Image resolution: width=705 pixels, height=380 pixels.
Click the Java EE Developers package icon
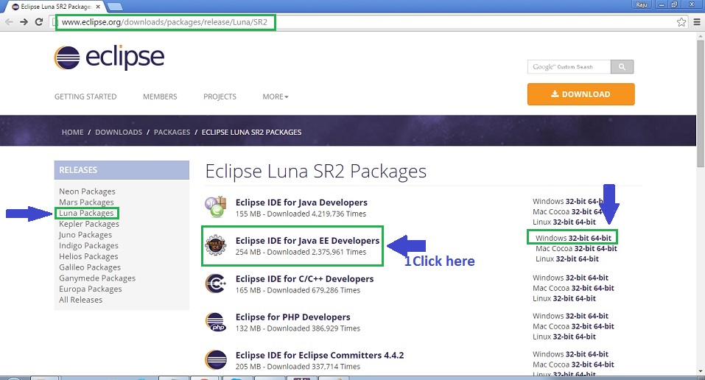[x=216, y=245]
